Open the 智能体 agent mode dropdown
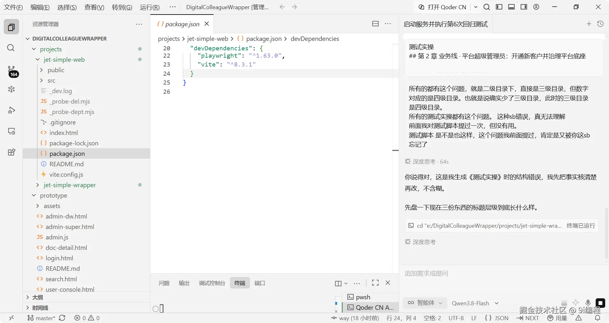609x323 pixels. (x=425, y=303)
